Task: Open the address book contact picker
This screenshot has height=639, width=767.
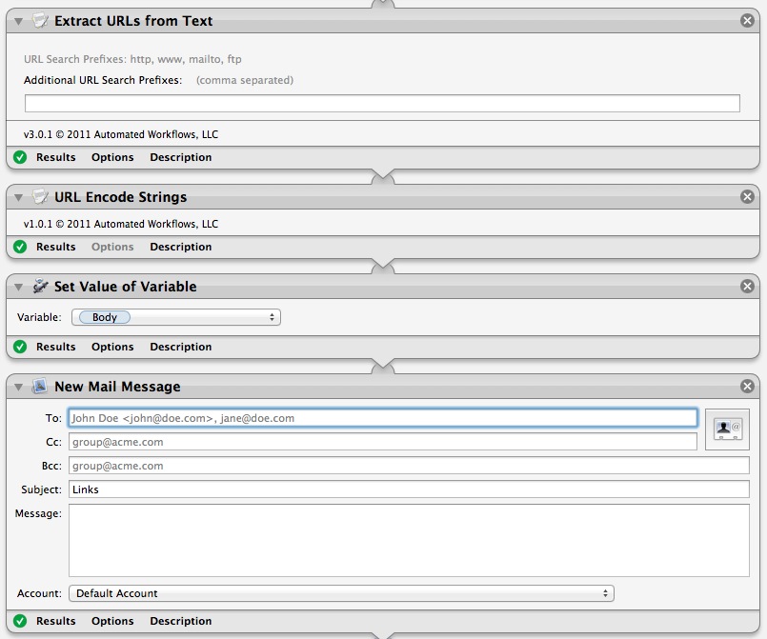Action: click(x=727, y=429)
